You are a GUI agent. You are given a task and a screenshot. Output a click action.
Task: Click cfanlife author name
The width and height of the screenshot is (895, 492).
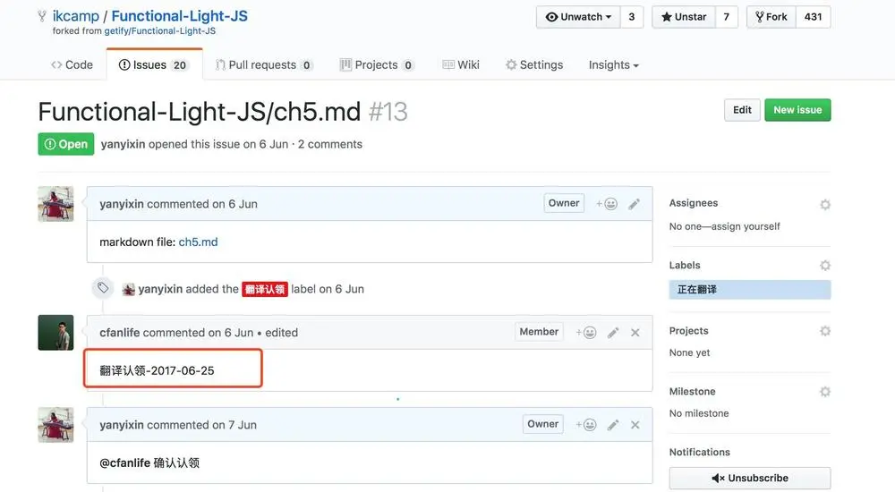tap(119, 332)
